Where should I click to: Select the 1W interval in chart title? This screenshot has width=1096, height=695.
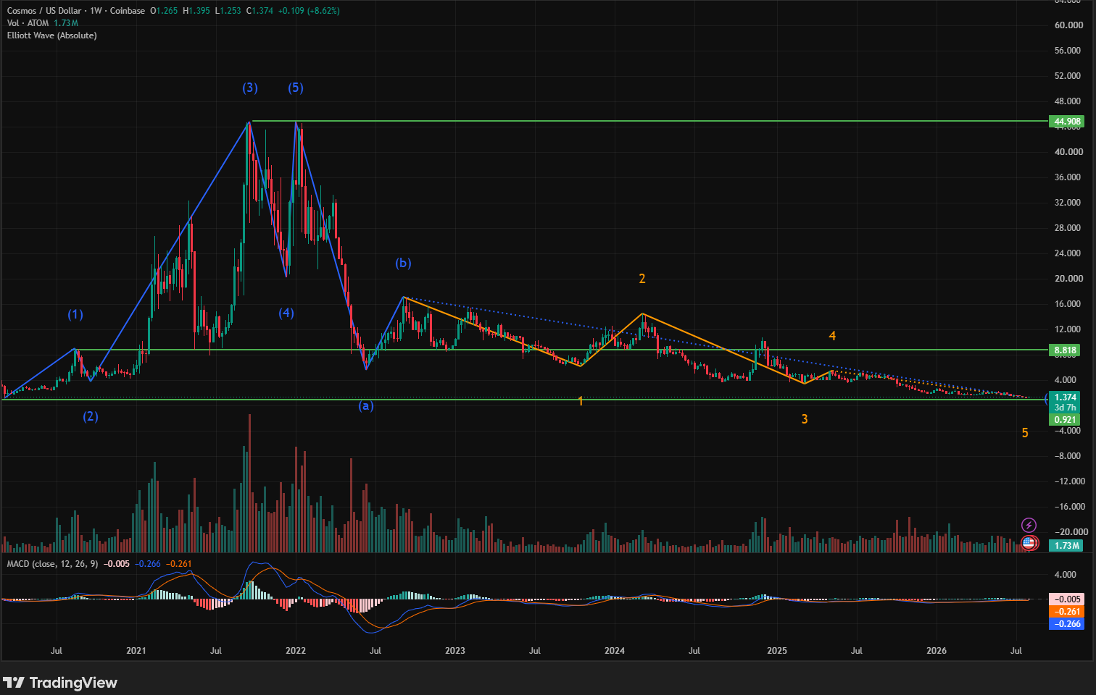coord(96,11)
